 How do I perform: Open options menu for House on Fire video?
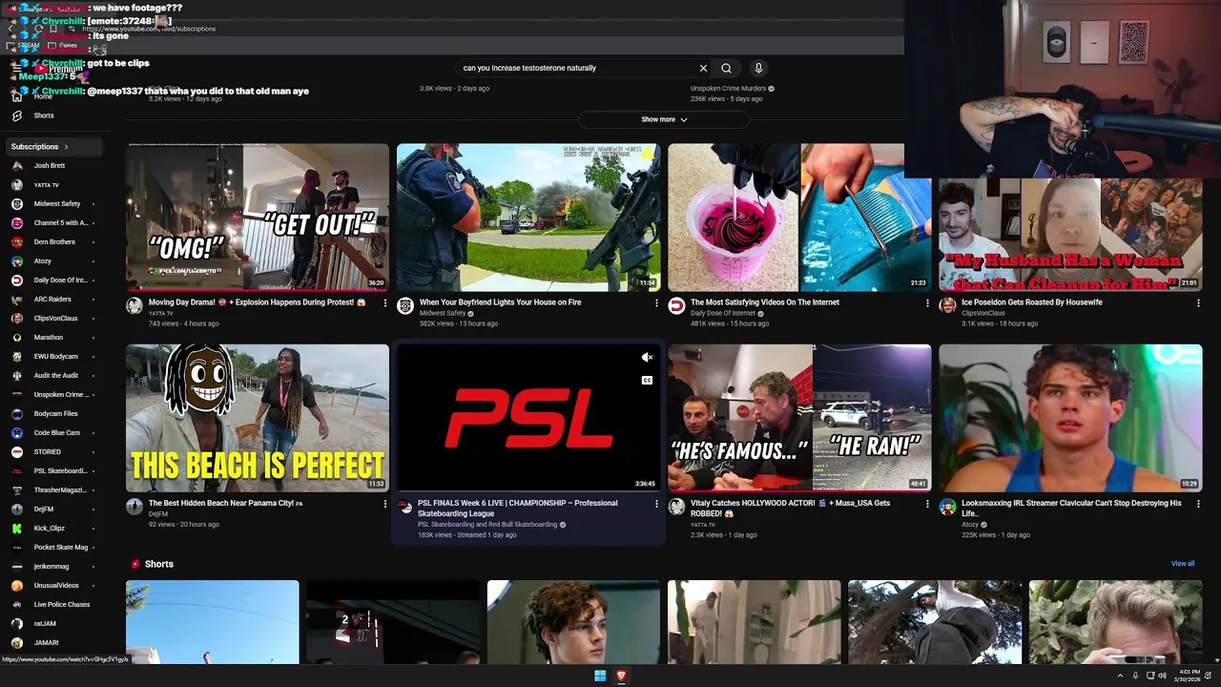click(x=656, y=302)
